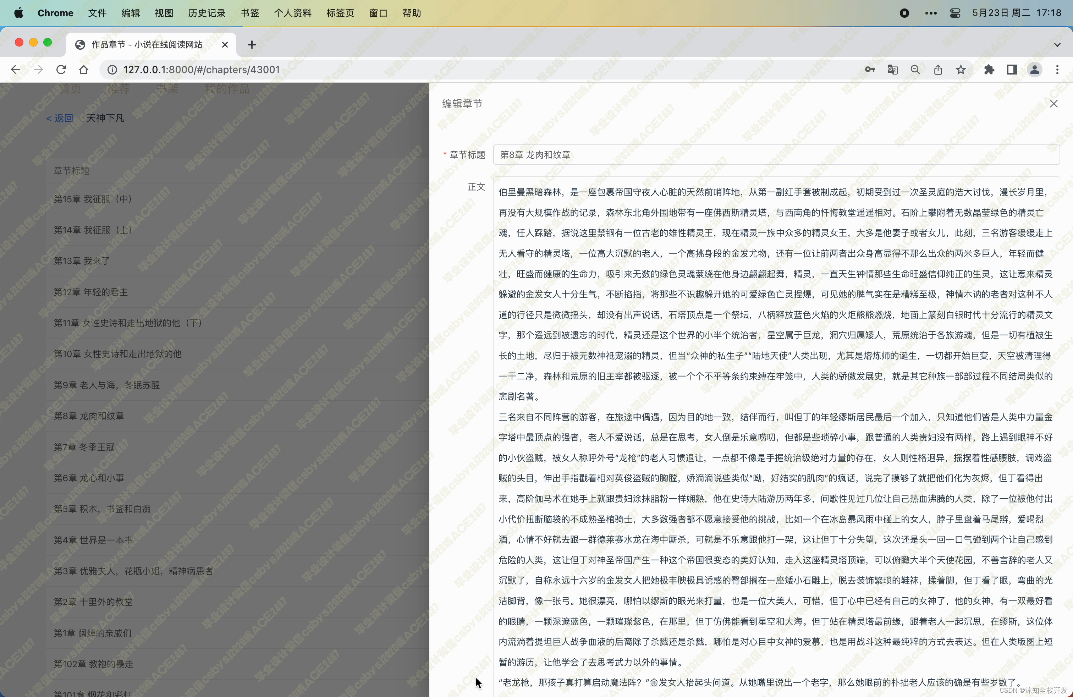
Task: Toggle the Chrome side panel icon
Action: click(x=1012, y=70)
